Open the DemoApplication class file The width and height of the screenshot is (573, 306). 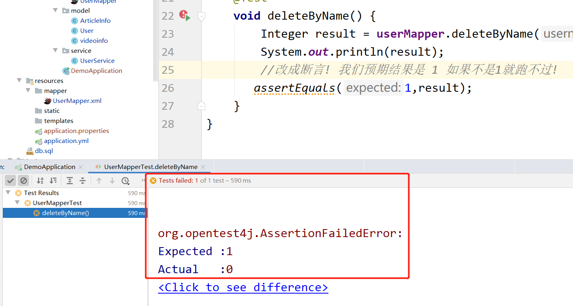(x=97, y=70)
